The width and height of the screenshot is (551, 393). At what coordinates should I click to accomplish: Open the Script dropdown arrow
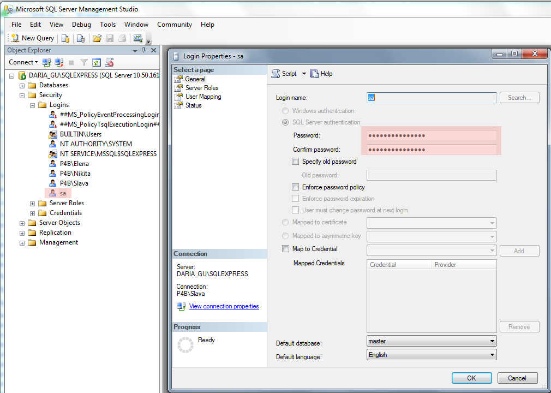304,74
